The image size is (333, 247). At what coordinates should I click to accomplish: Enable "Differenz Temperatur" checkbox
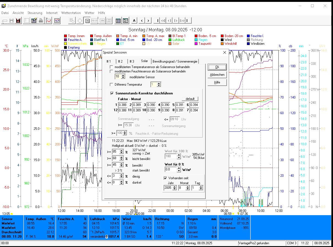111,85
